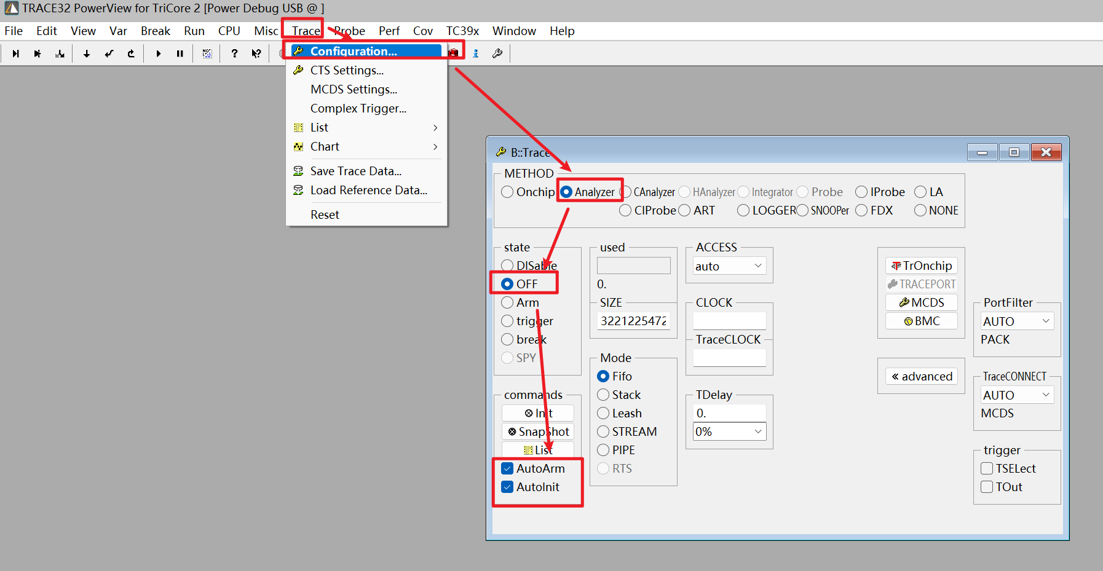Click the MCDS button

point(922,302)
